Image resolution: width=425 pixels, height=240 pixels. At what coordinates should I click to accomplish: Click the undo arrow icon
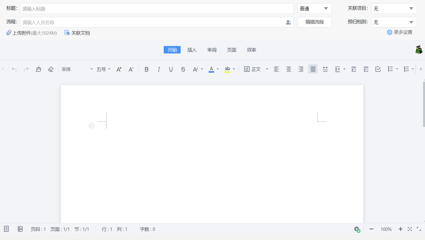pos(14,69)
